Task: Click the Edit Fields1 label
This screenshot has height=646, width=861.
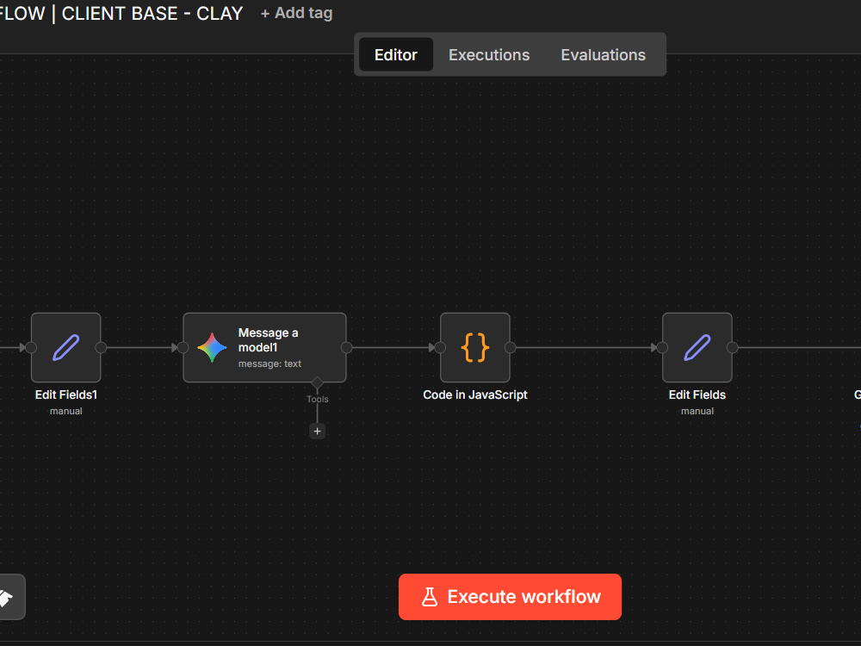Action: tap(66, 394)
